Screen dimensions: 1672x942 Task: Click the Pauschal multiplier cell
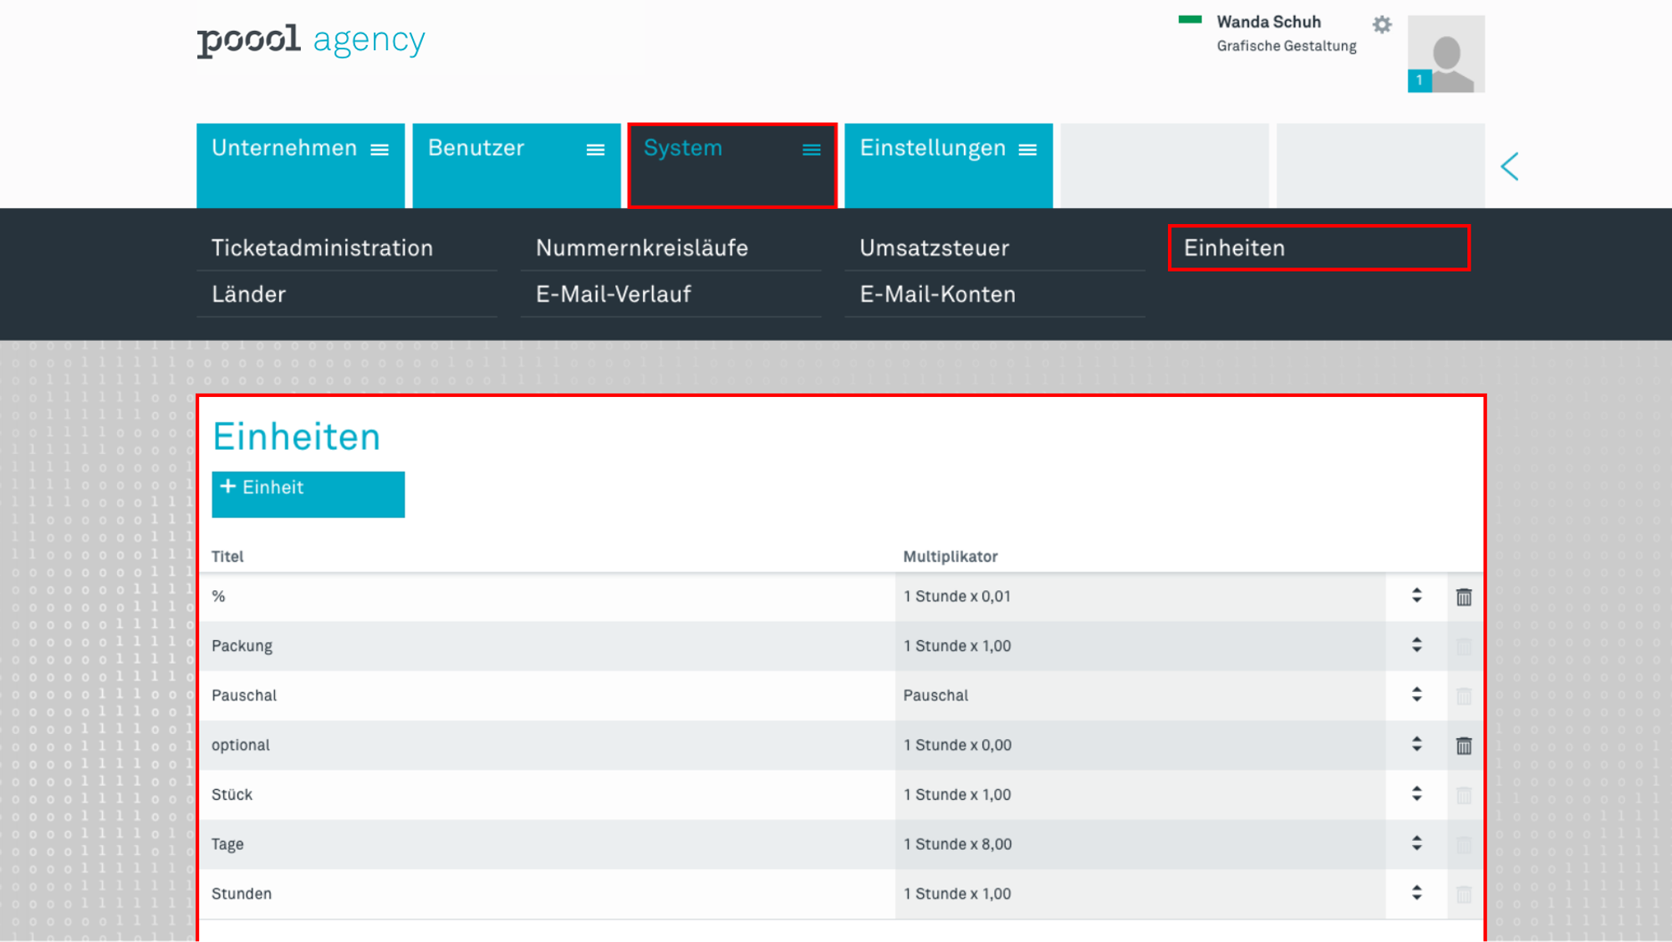1140,695
